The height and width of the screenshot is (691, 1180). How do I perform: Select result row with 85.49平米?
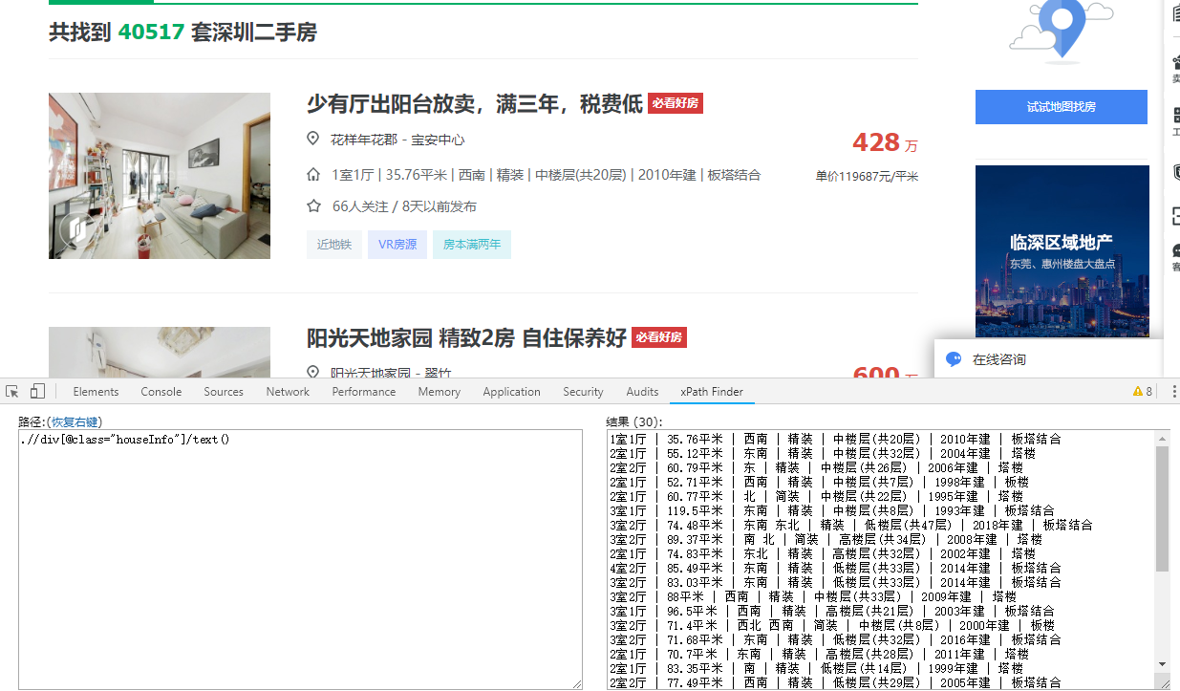(835, 568)
